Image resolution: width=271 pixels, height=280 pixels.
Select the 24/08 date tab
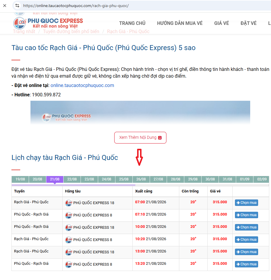(x=106, y=179)
